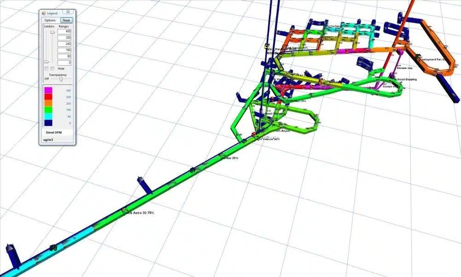Click the lower Limiters slider thumb
The width and height of the screenshot is (461, 277).
pos(46,62)
